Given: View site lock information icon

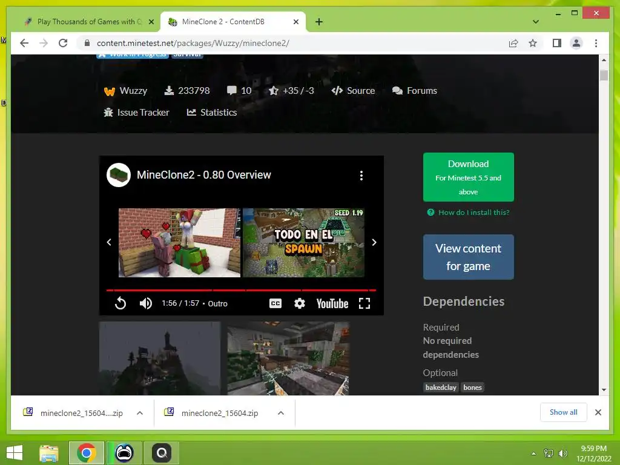Looking at the screenshot, I should pyautogui.click(x=87, y=43).
